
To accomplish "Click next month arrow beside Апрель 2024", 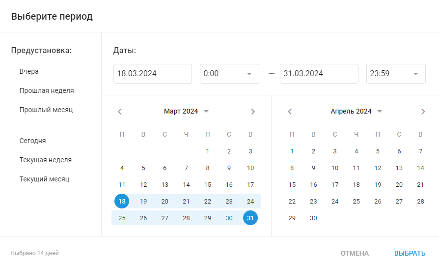I will point(423,112).
